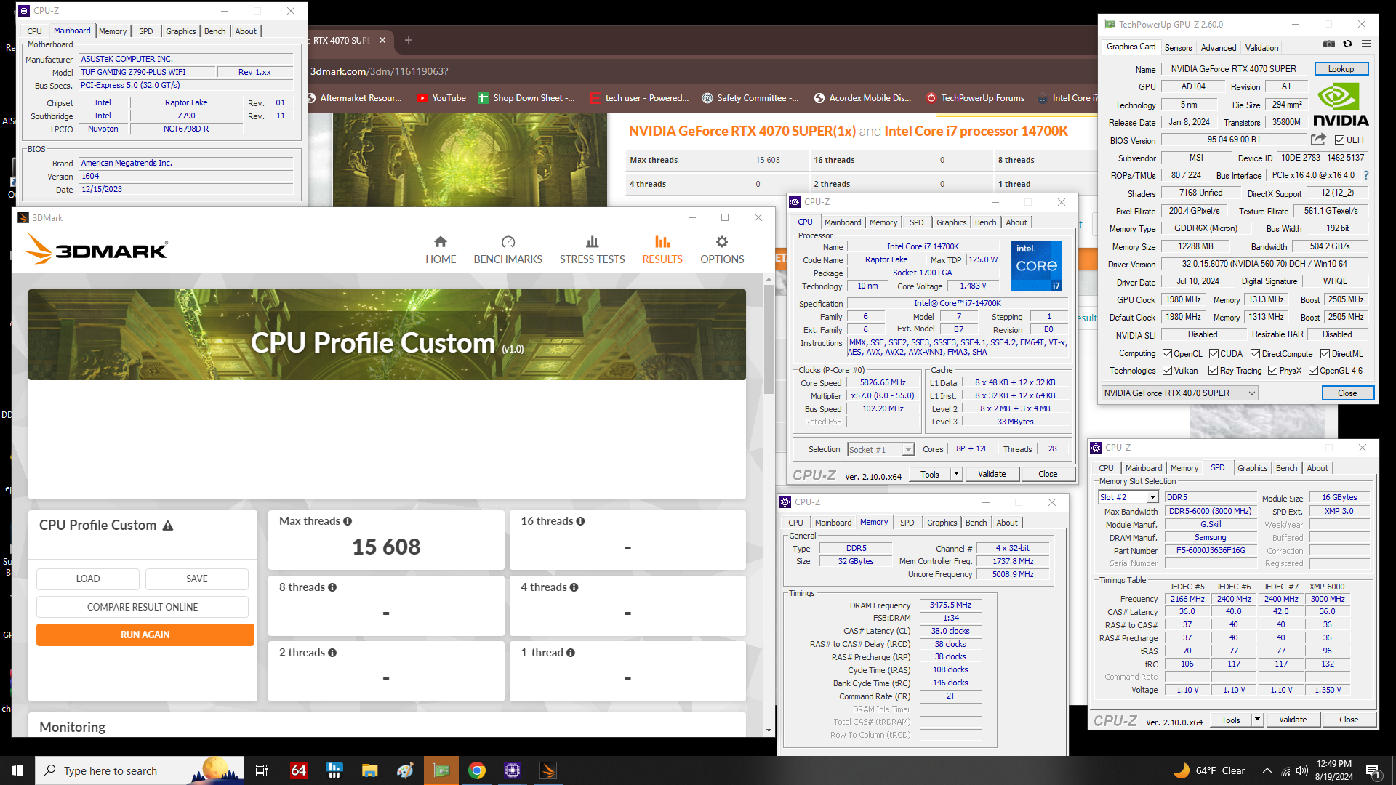This screenshot has height=785, width=1396.
Task: Open the OPTIONS gear icon in 3DMark
Action: pos(722,242)
